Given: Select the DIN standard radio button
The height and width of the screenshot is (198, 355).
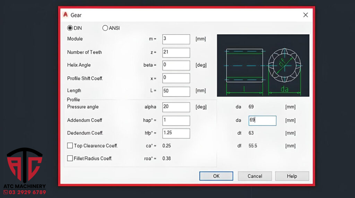Looking at the screenshot, I should point(70,28).
